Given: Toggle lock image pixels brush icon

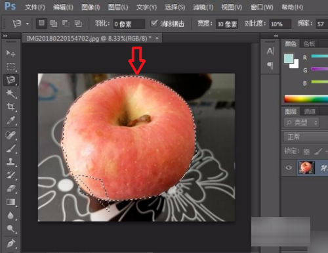Looking at the screenshot, I should pyautogui.click(x=318, y=151).
